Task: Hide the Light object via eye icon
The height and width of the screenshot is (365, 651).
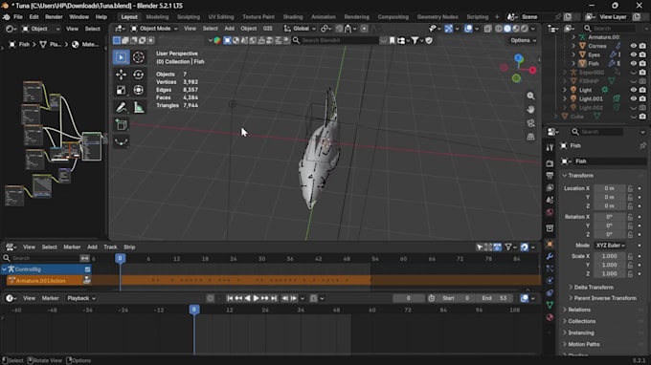Action: tap(633, 90)
